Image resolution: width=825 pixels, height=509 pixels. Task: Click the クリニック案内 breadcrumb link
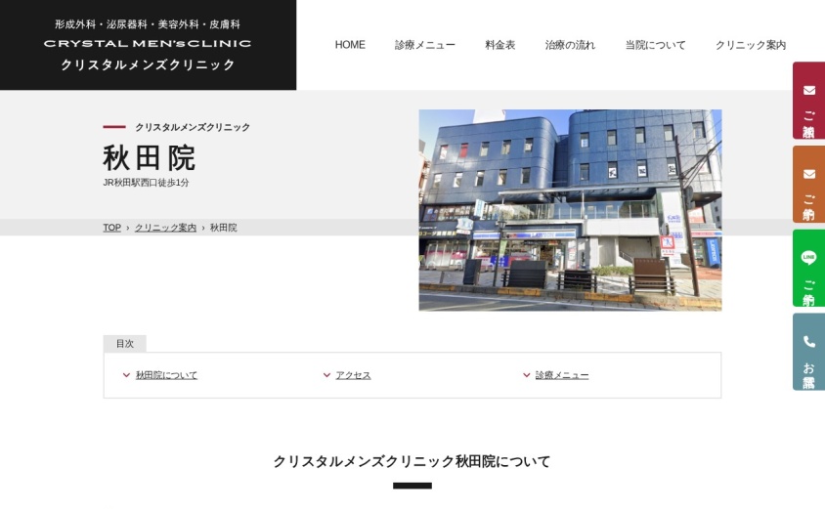[165, 228]
